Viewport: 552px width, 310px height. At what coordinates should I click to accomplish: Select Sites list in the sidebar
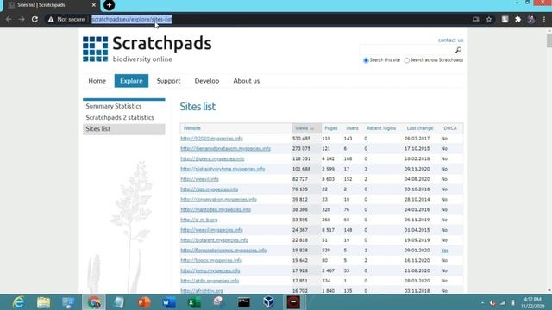point(124,129)
